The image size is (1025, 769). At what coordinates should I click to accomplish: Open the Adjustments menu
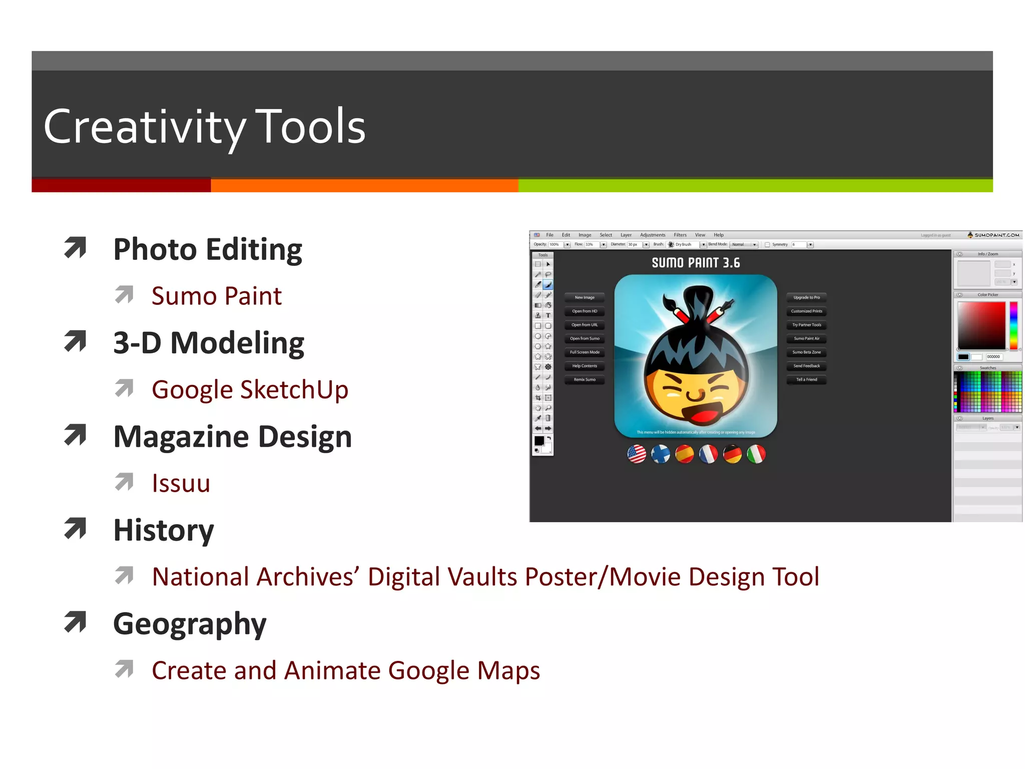point(653,235)
